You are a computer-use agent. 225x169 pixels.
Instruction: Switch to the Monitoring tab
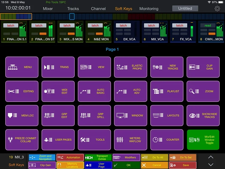[149, 9]
